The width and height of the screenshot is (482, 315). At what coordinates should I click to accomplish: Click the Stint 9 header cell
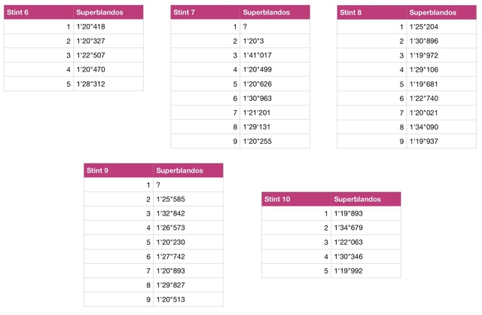coord(118,171)
